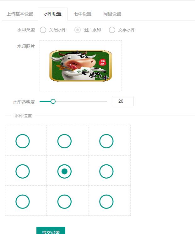
Task: Click the cow watermark image thumbnail
Action: (x=81, y=66)
